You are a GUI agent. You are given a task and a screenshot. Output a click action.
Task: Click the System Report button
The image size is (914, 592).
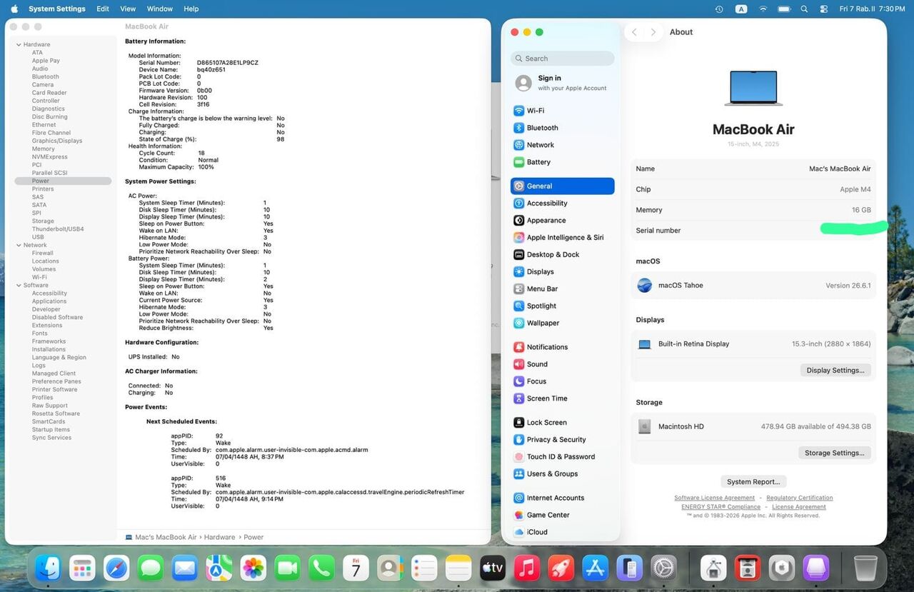pyautogui.click(x=753, y=481)
